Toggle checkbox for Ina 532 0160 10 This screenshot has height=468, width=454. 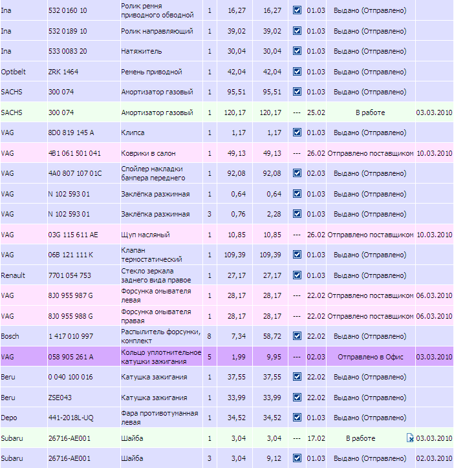tap(297, 10)
